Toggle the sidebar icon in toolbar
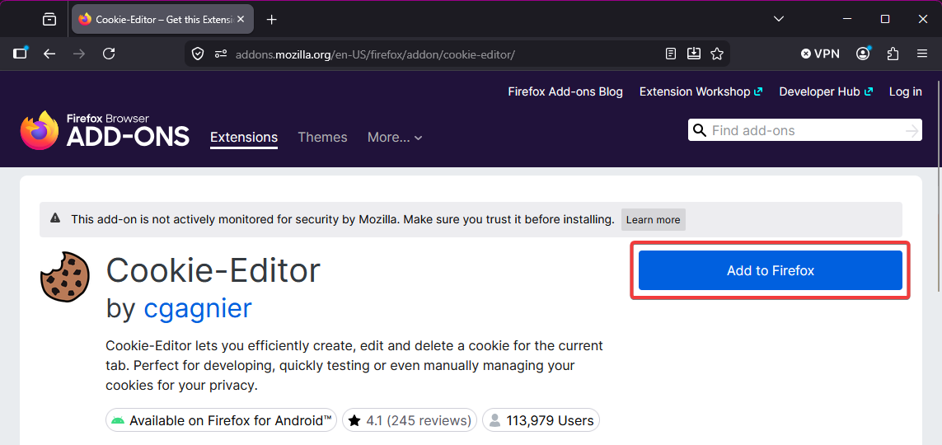This screenshot has width=942, height=445. coord(21,54)
